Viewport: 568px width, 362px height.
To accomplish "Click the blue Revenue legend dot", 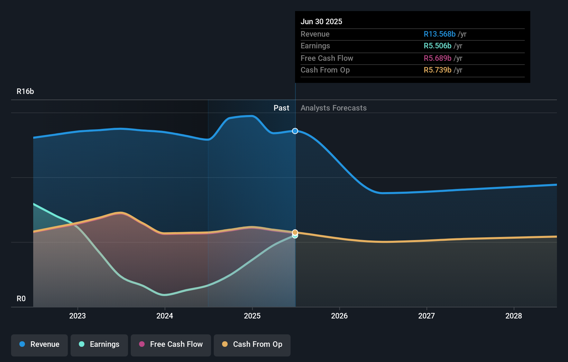I will click(x=21, y=344).
